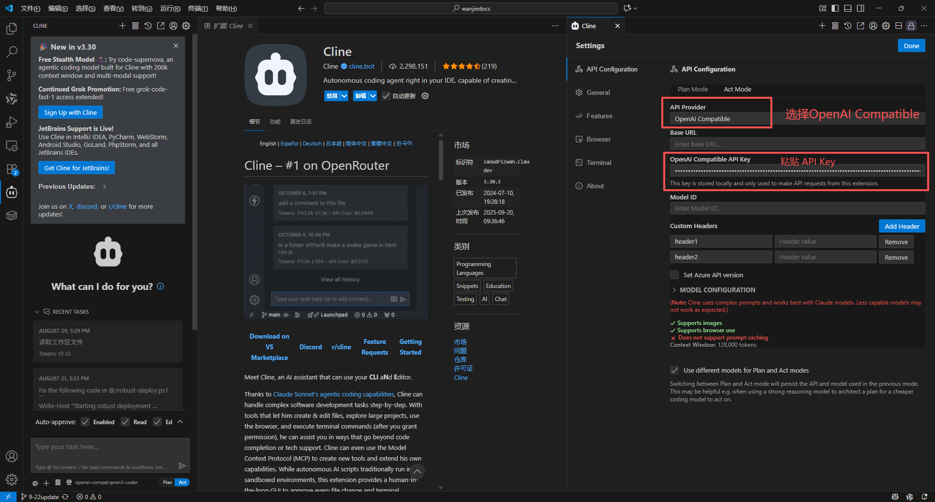Uncheck Use different models for Plan and Act
The image size is (935, 502).
pos(674,370)
